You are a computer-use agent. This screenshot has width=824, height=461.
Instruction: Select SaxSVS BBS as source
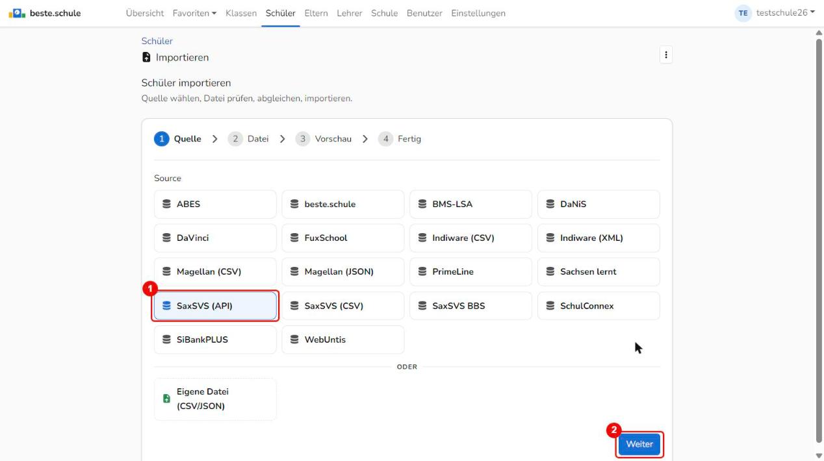(x=470, y=306)
